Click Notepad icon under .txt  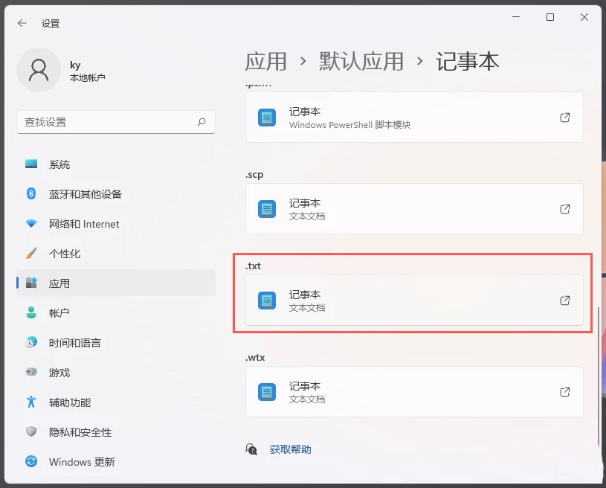click(x=267, y=301)
